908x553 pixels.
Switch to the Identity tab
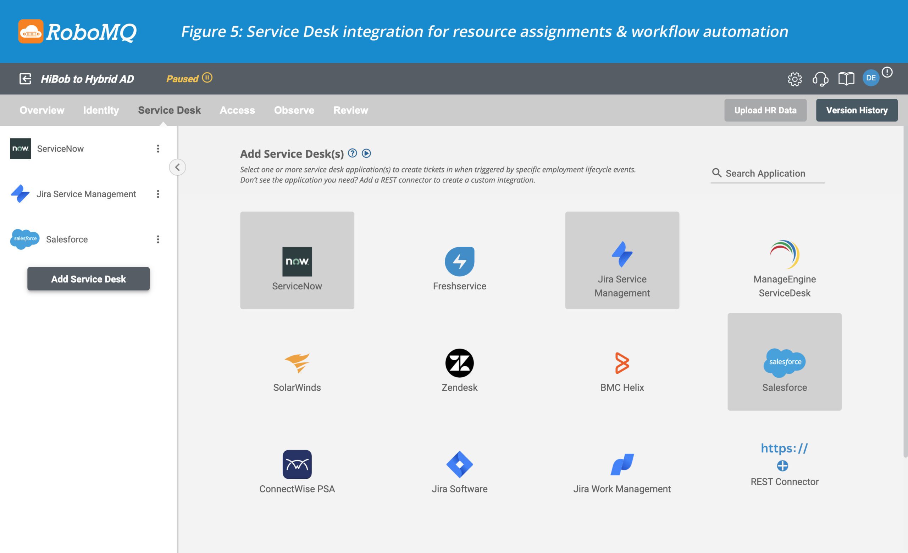tap(101, 110)
